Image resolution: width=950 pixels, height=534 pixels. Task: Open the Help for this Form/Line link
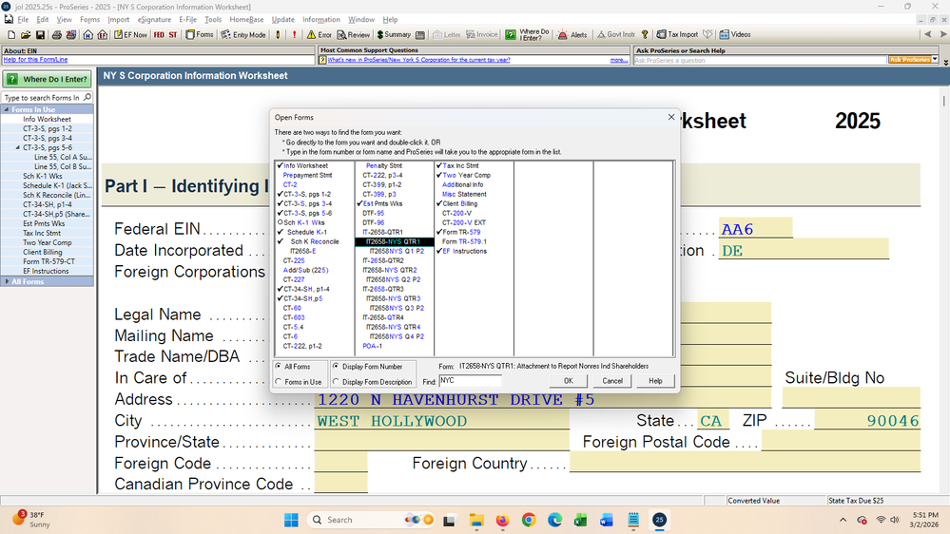click(x=35, y=60)
